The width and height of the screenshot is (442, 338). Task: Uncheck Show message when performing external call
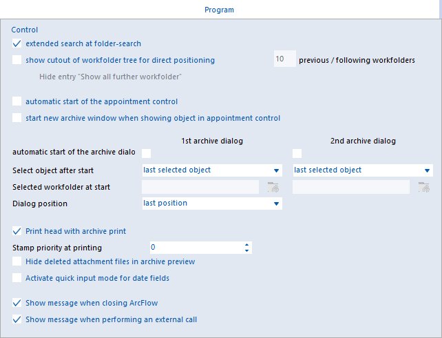(x=17, y=319)
